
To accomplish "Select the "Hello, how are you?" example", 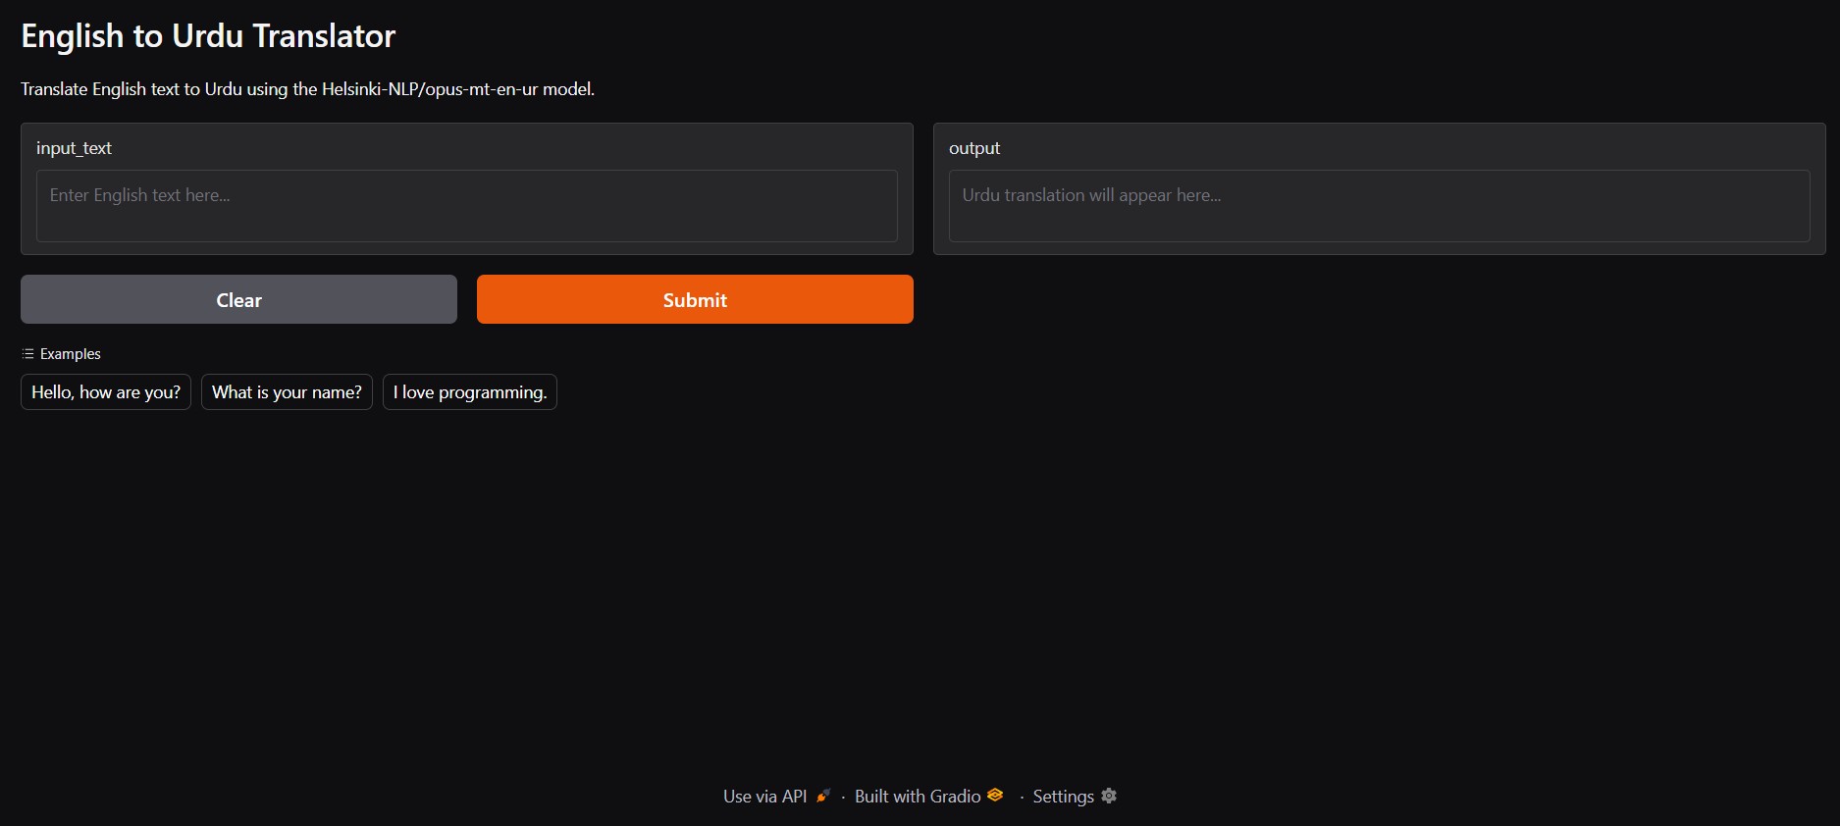I will (106, 392).
